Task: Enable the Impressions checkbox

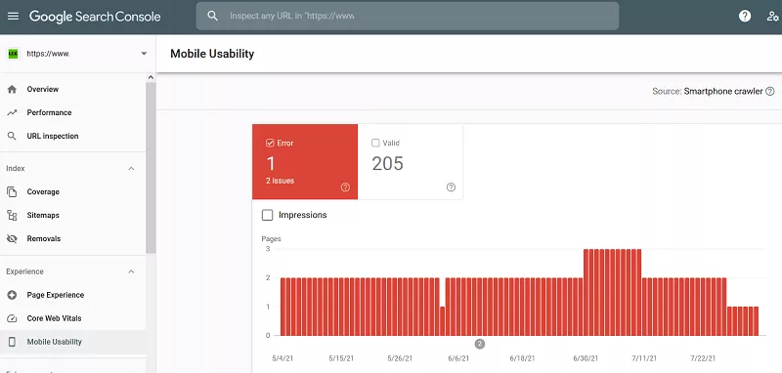Action: point(267,215)
